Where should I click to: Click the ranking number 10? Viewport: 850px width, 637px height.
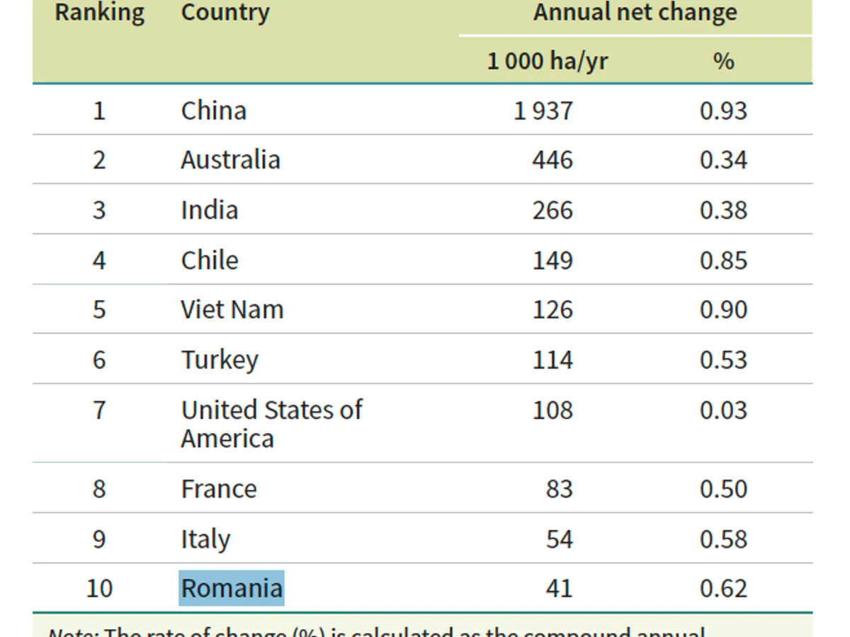click(x=99, y=588)
